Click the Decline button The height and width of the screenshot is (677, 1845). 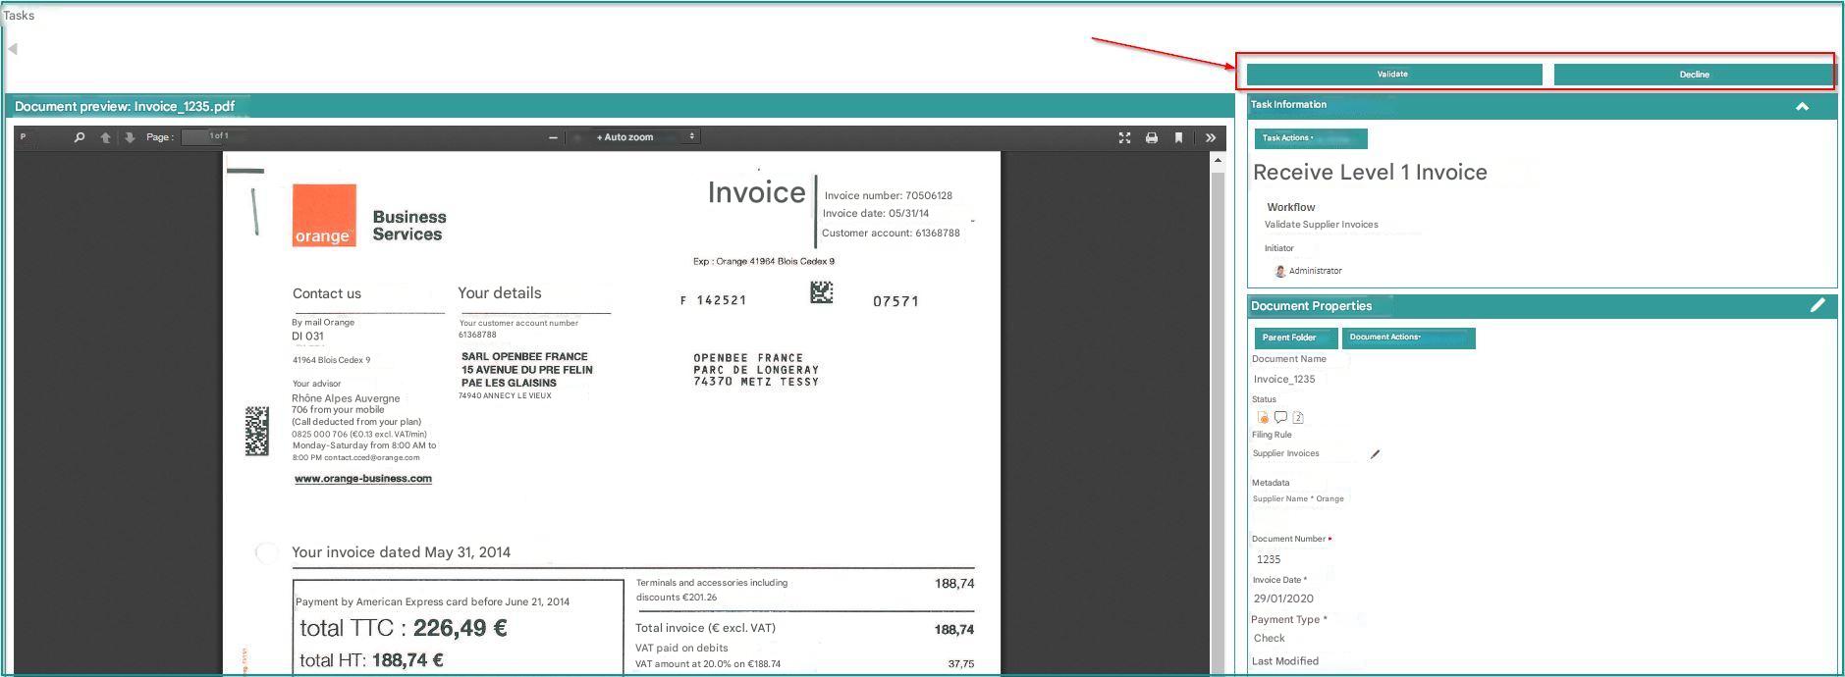(x=1694, y=75)
